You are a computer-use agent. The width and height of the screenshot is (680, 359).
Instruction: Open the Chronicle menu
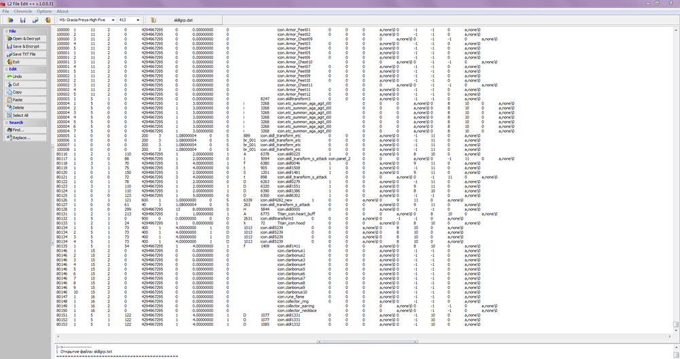click(22, 12)
